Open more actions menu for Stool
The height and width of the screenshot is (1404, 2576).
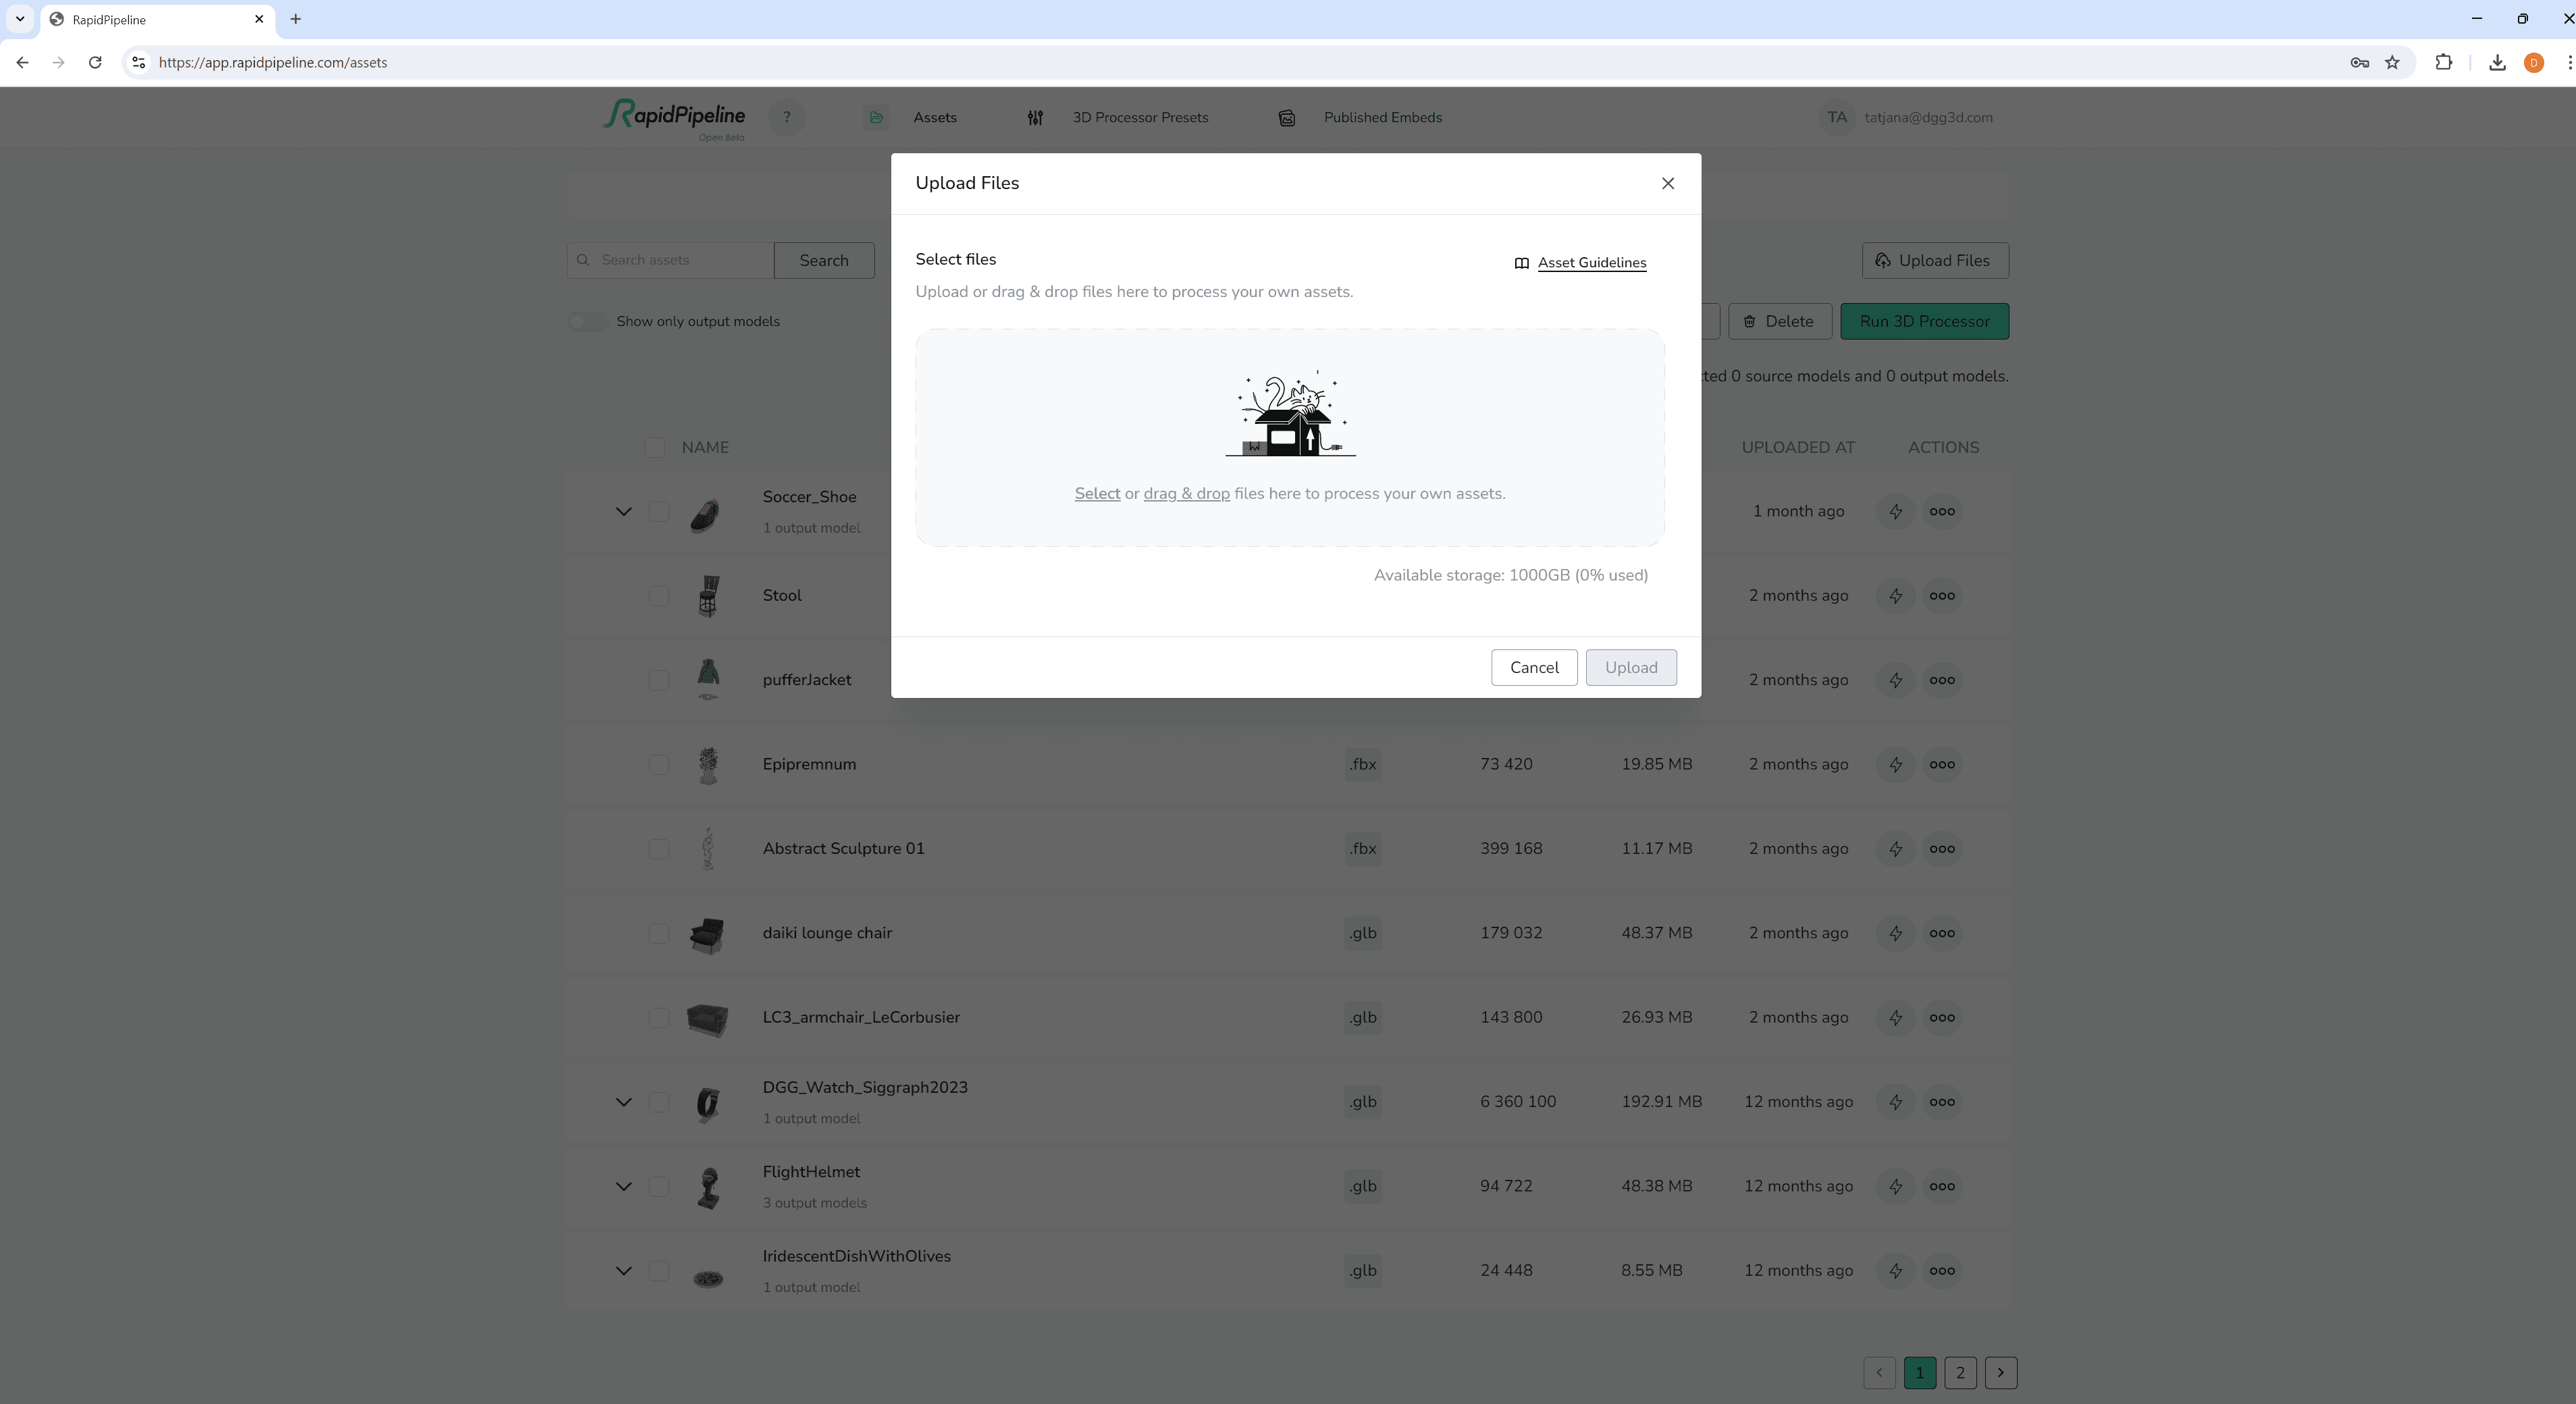(1941, 595)
